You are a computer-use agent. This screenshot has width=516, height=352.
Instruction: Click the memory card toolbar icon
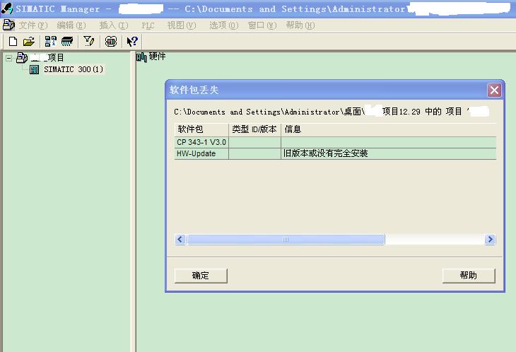tap(67, 42)
